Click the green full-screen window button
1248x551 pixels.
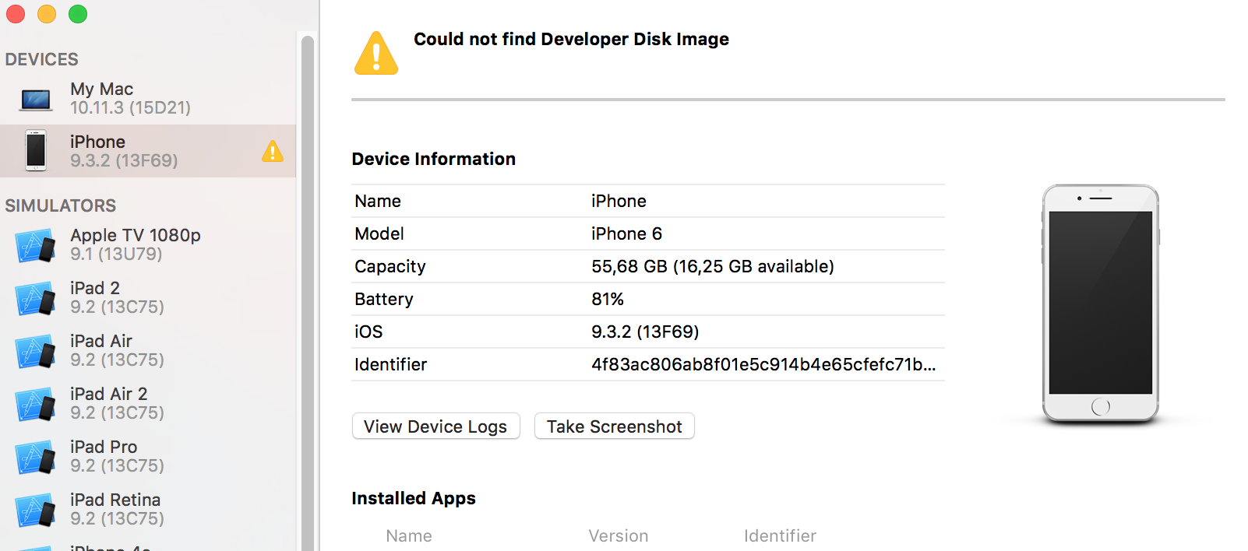coord(78,14)
